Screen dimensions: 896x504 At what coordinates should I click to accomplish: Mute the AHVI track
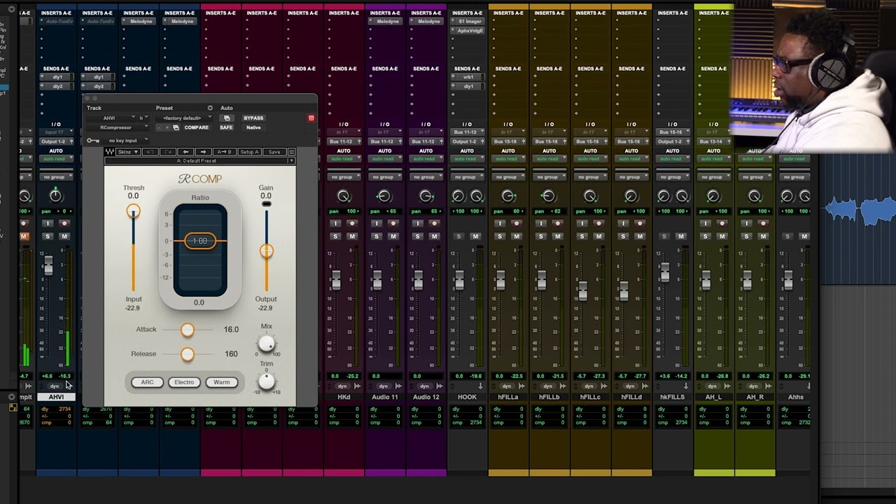click(x=64, y=236)
